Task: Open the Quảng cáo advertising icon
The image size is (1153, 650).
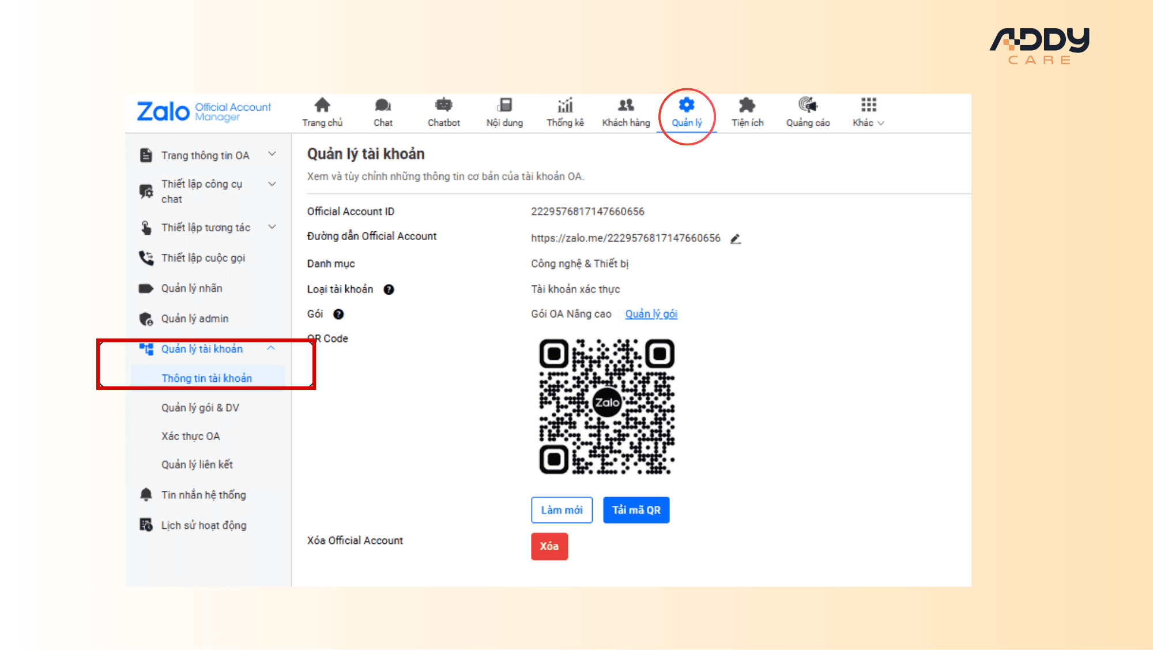Action: (808, 105)
